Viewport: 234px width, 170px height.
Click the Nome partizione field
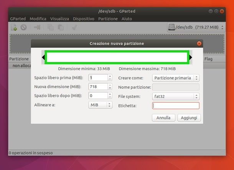(176, 87)
